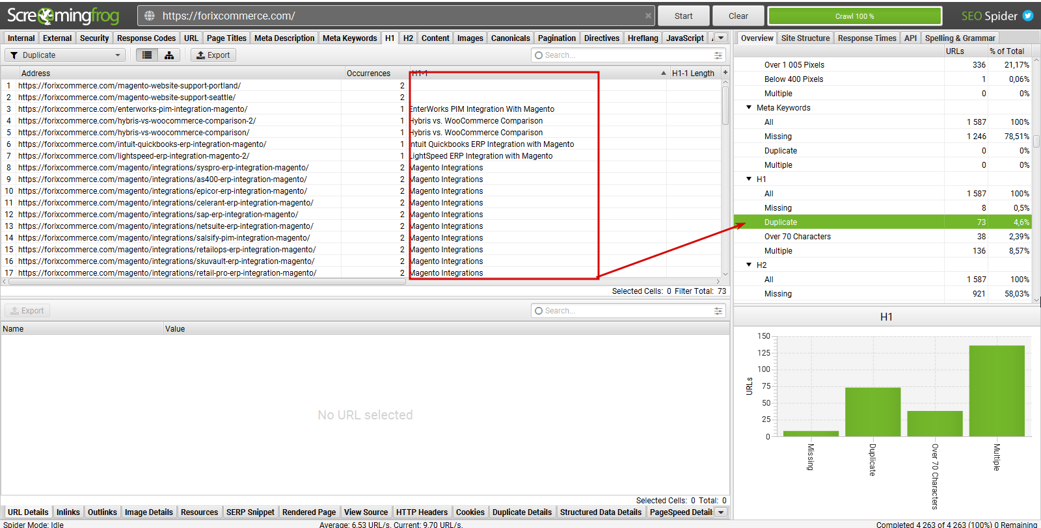The image size is (1041, 528).
Task: Click the Multiple bar in H1 chart
Action: 997,391
